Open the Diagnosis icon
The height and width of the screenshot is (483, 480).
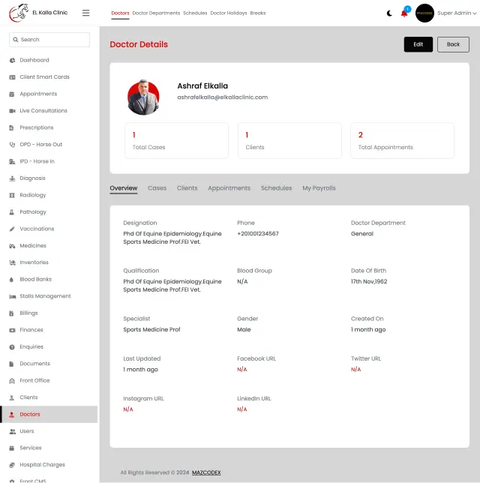pos(12,178)
